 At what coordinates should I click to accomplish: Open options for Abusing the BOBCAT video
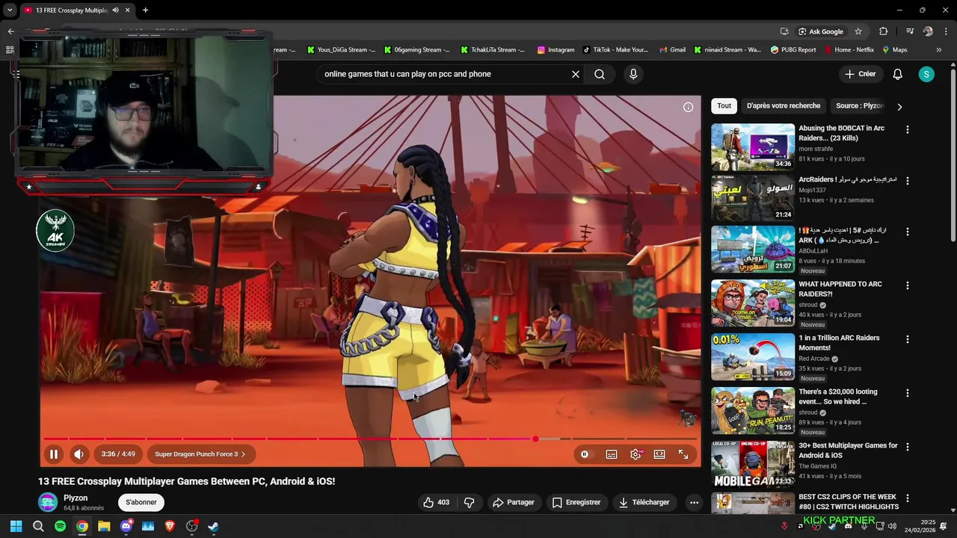click(x=908, y=130)
